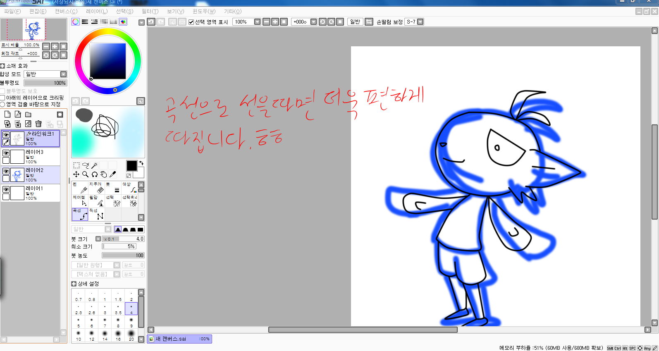Delete the selected layer with trash icon
This screenshot has height=351, width=659.
click(38, 124)
